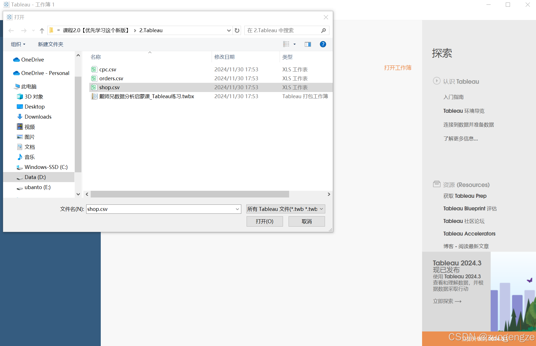The image size is (536, 346).
Task: Open 连接到数据并准备数据 link
Action: (x=469, y=125)
